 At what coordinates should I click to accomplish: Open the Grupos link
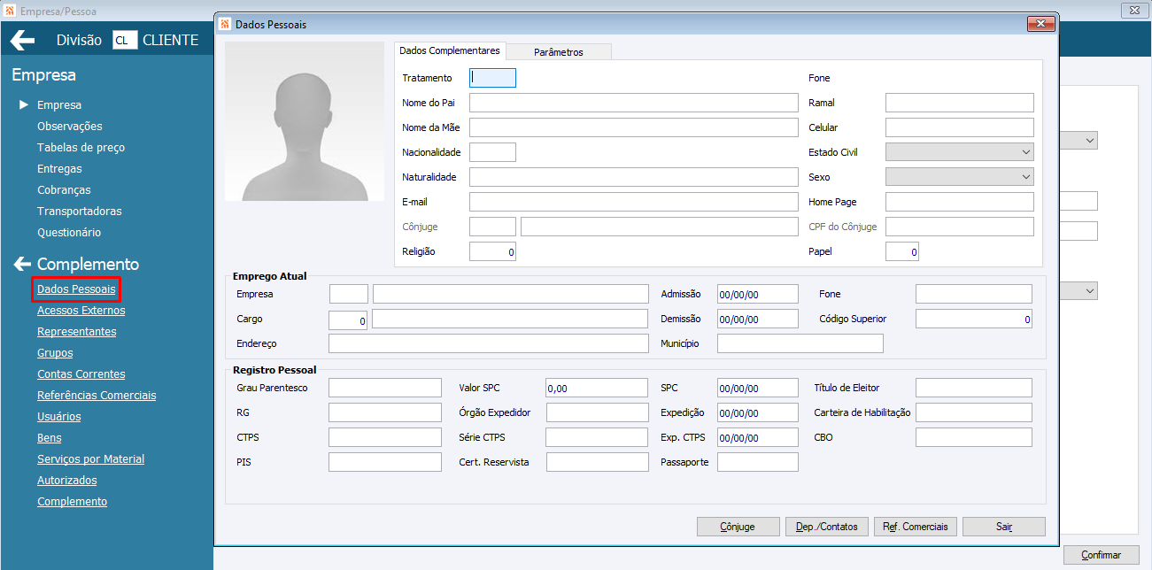[x=55, y=353]
